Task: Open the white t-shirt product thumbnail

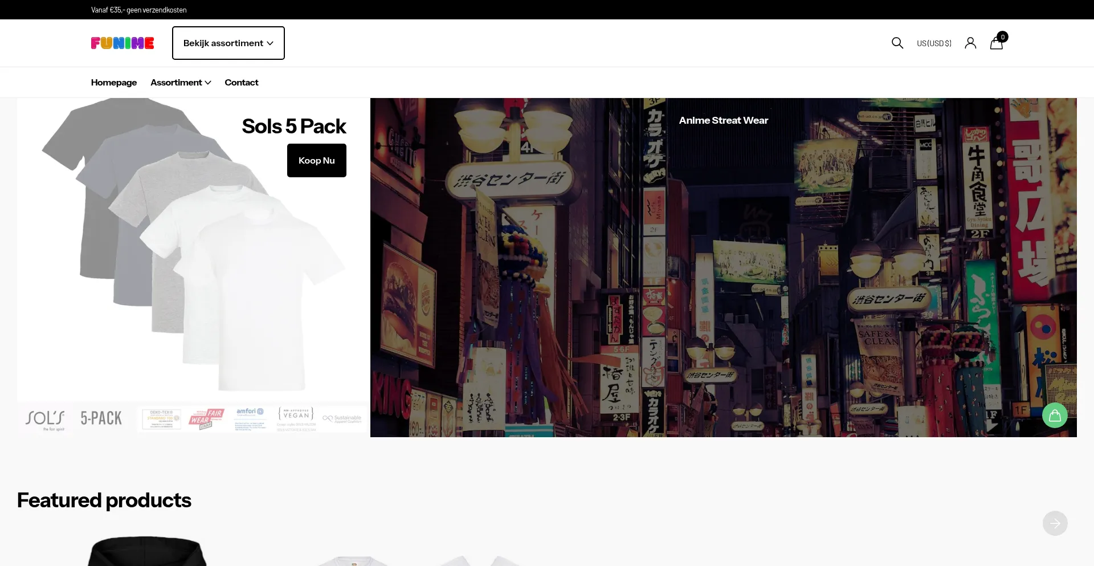Action: click(353, 560)
